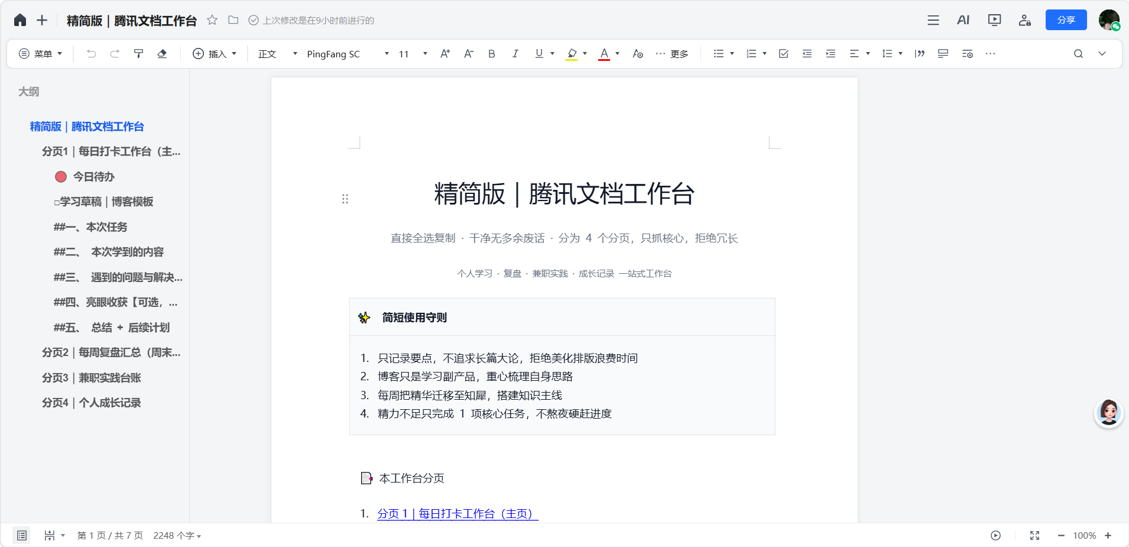The image size is (1129, 547).
Task: Open the 插入 insert dropdown
Action: click(215, 54)
